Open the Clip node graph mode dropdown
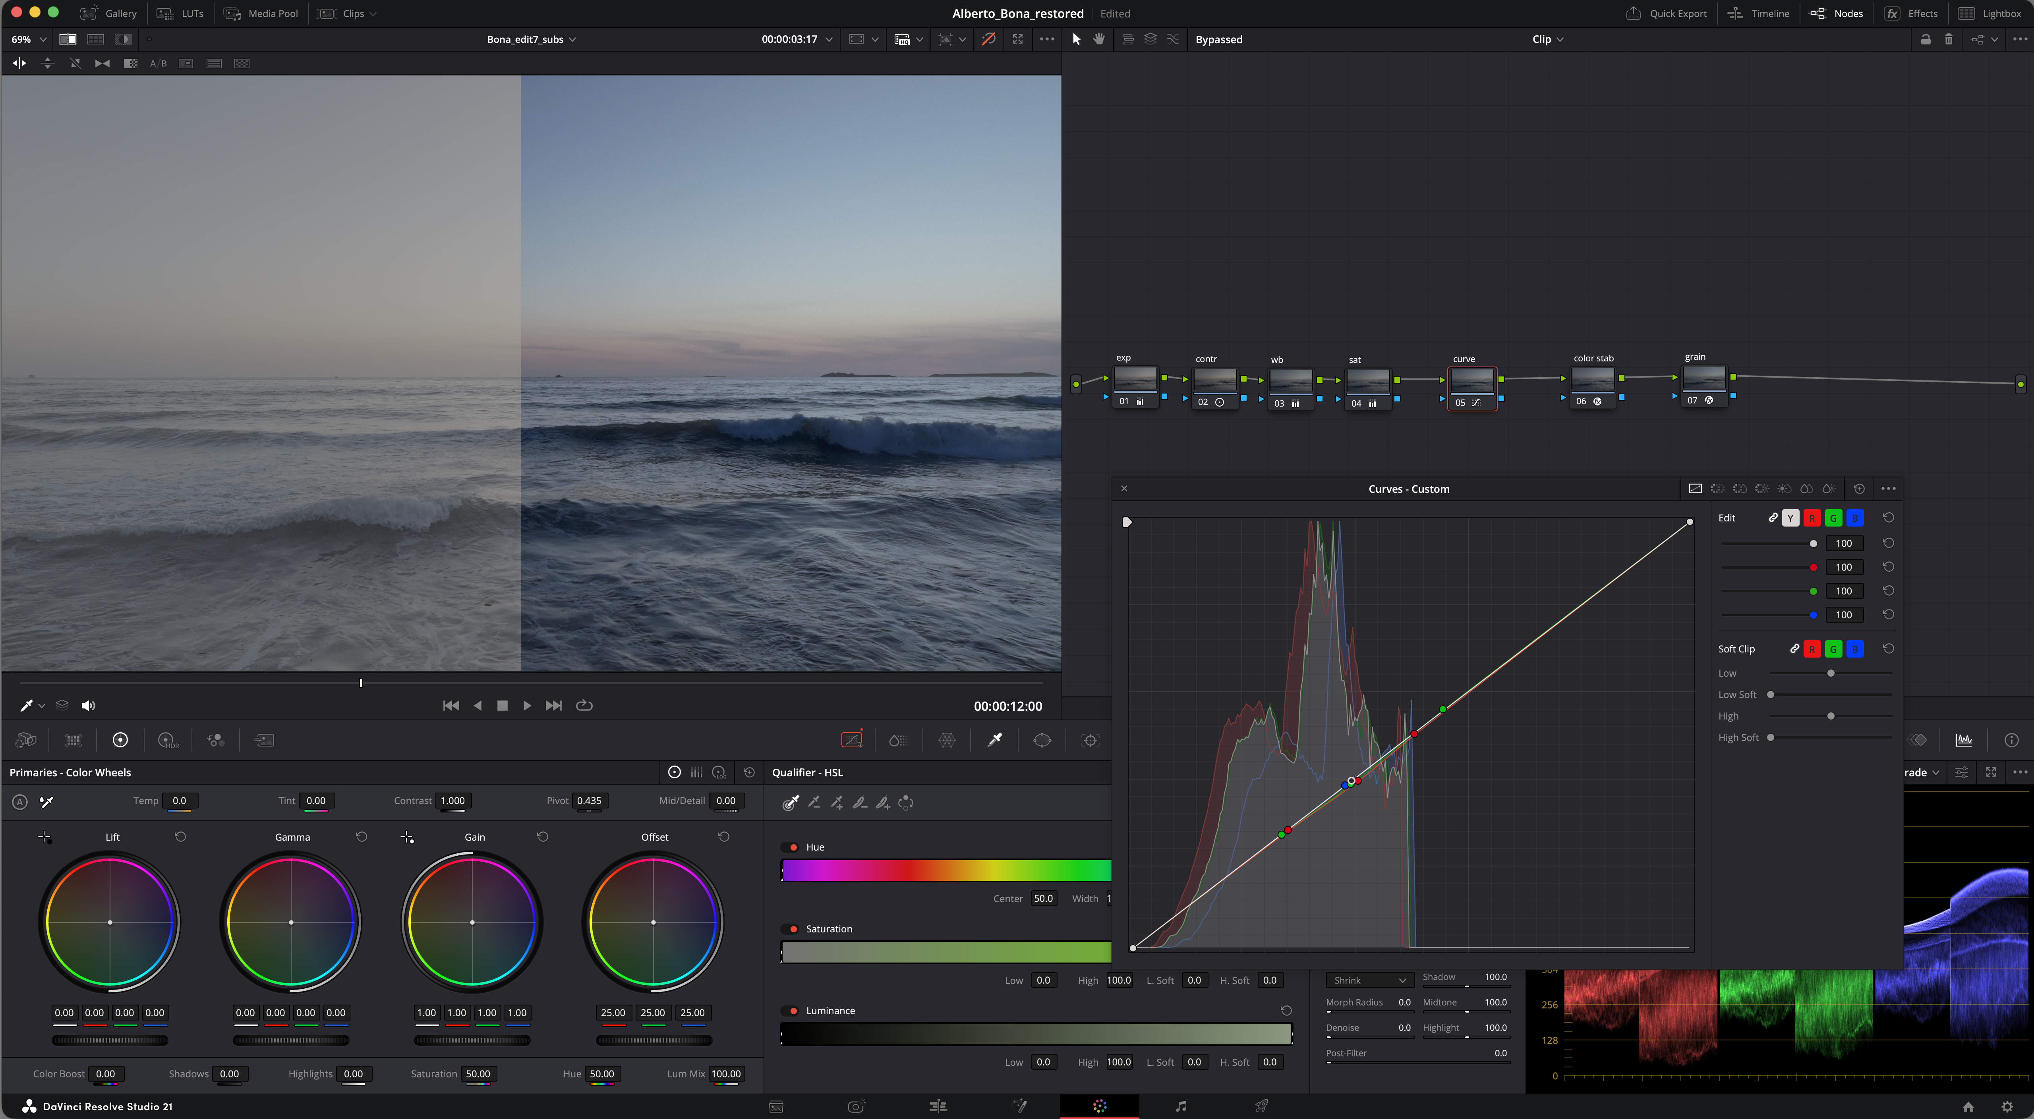 pos(1548,39)
